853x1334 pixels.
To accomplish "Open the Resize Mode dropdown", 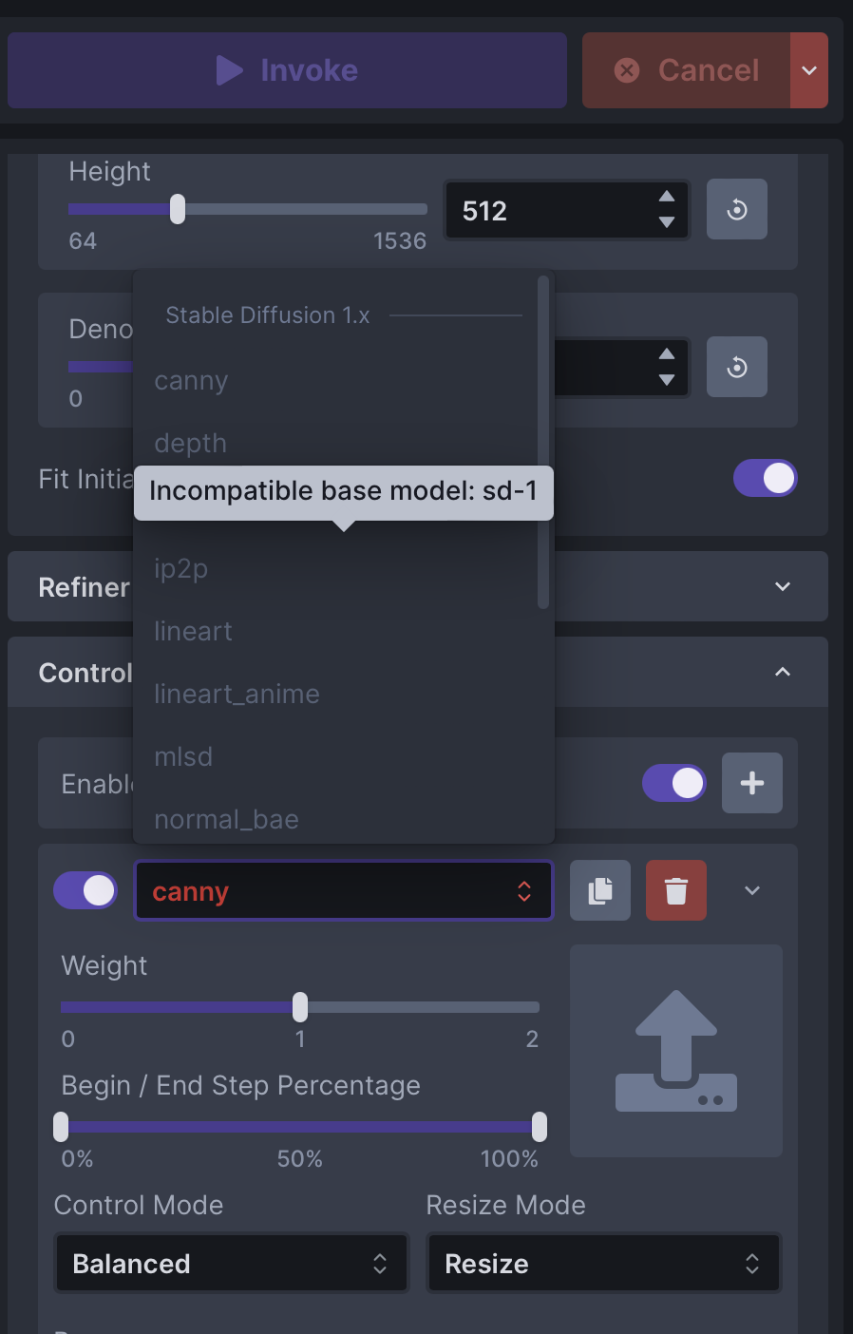I will click(603, 1263).
